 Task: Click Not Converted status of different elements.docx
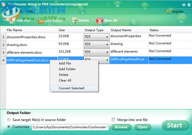[160, 51]
